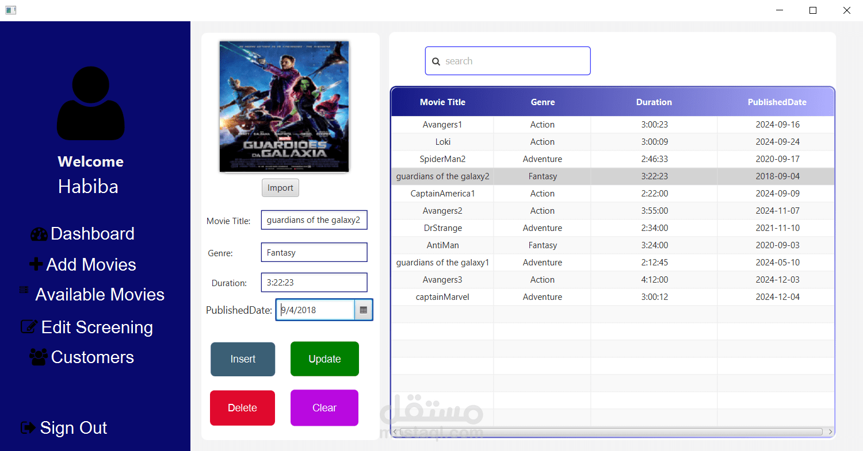Click the Sign Out arrow icon
The image size is (863, 451).
28,427
